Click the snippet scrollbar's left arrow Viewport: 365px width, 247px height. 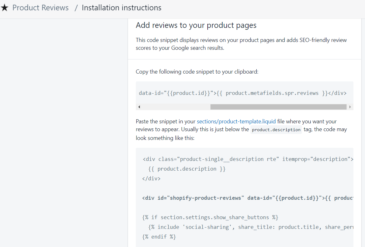coord(139,107)
